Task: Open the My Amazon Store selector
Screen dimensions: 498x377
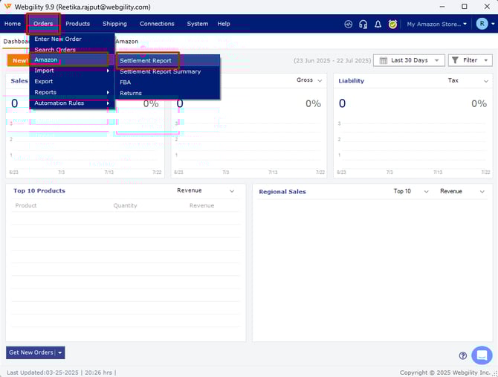Action: (436, 24)
